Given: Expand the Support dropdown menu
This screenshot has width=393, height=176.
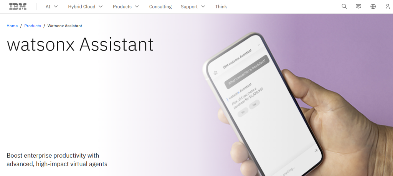Looking at the screenshot, I should click(x=193, y=7).
